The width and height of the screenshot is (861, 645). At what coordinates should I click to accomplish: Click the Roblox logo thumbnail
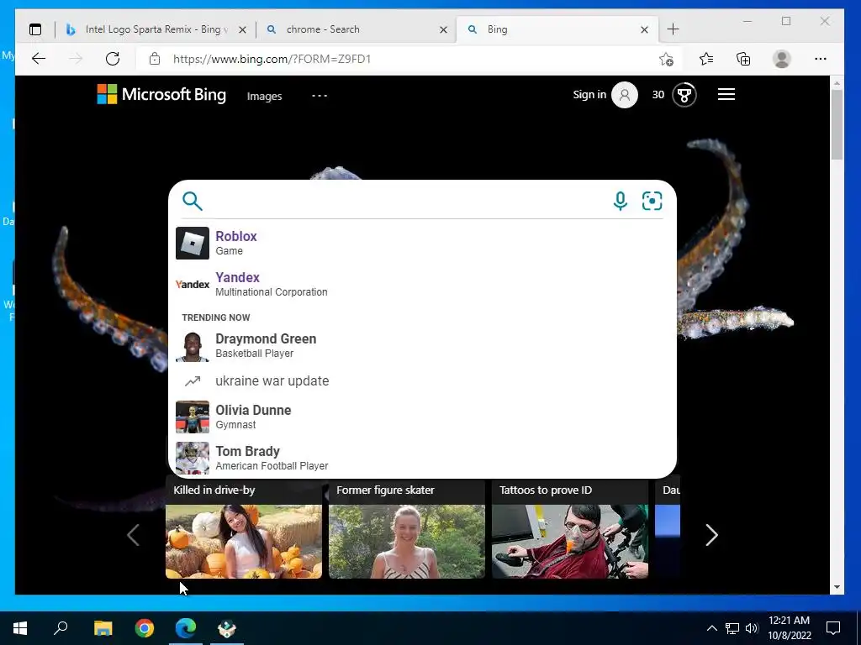[x=193, y=243]
